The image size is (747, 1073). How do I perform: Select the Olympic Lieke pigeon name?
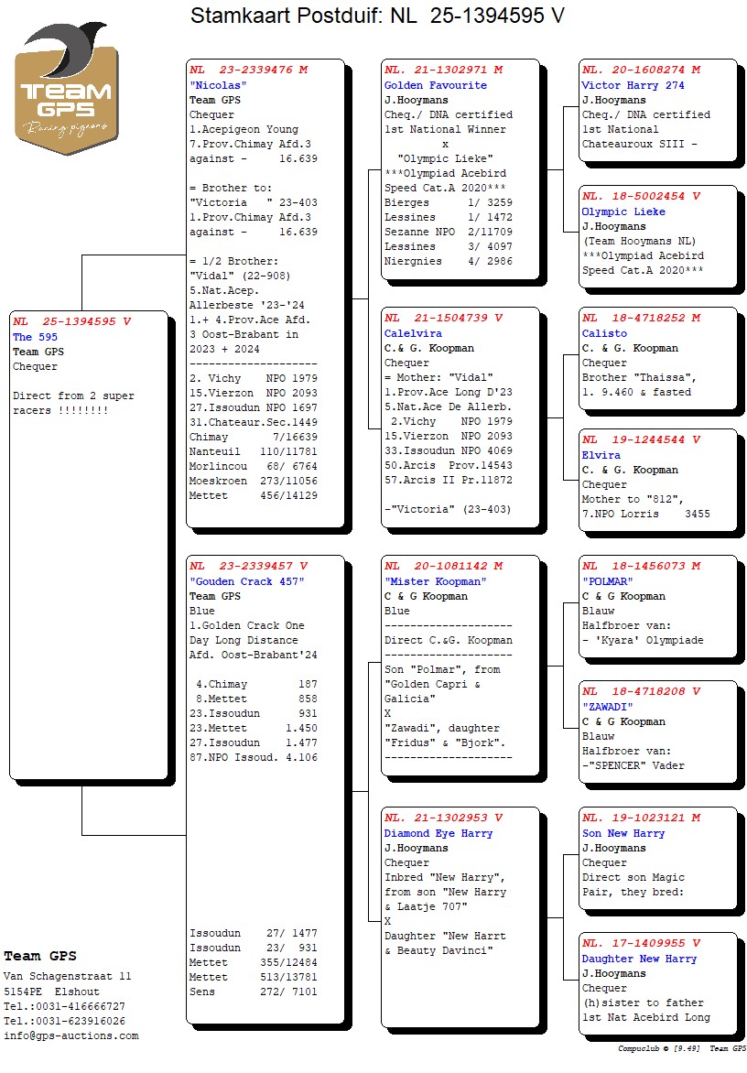[623, 211]
